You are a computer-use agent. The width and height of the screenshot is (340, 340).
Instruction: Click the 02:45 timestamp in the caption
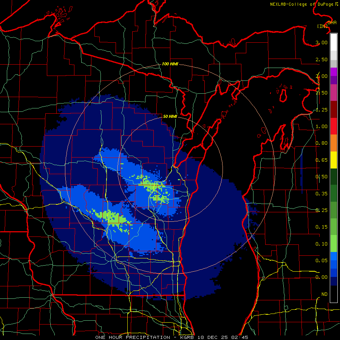[240, 337]
